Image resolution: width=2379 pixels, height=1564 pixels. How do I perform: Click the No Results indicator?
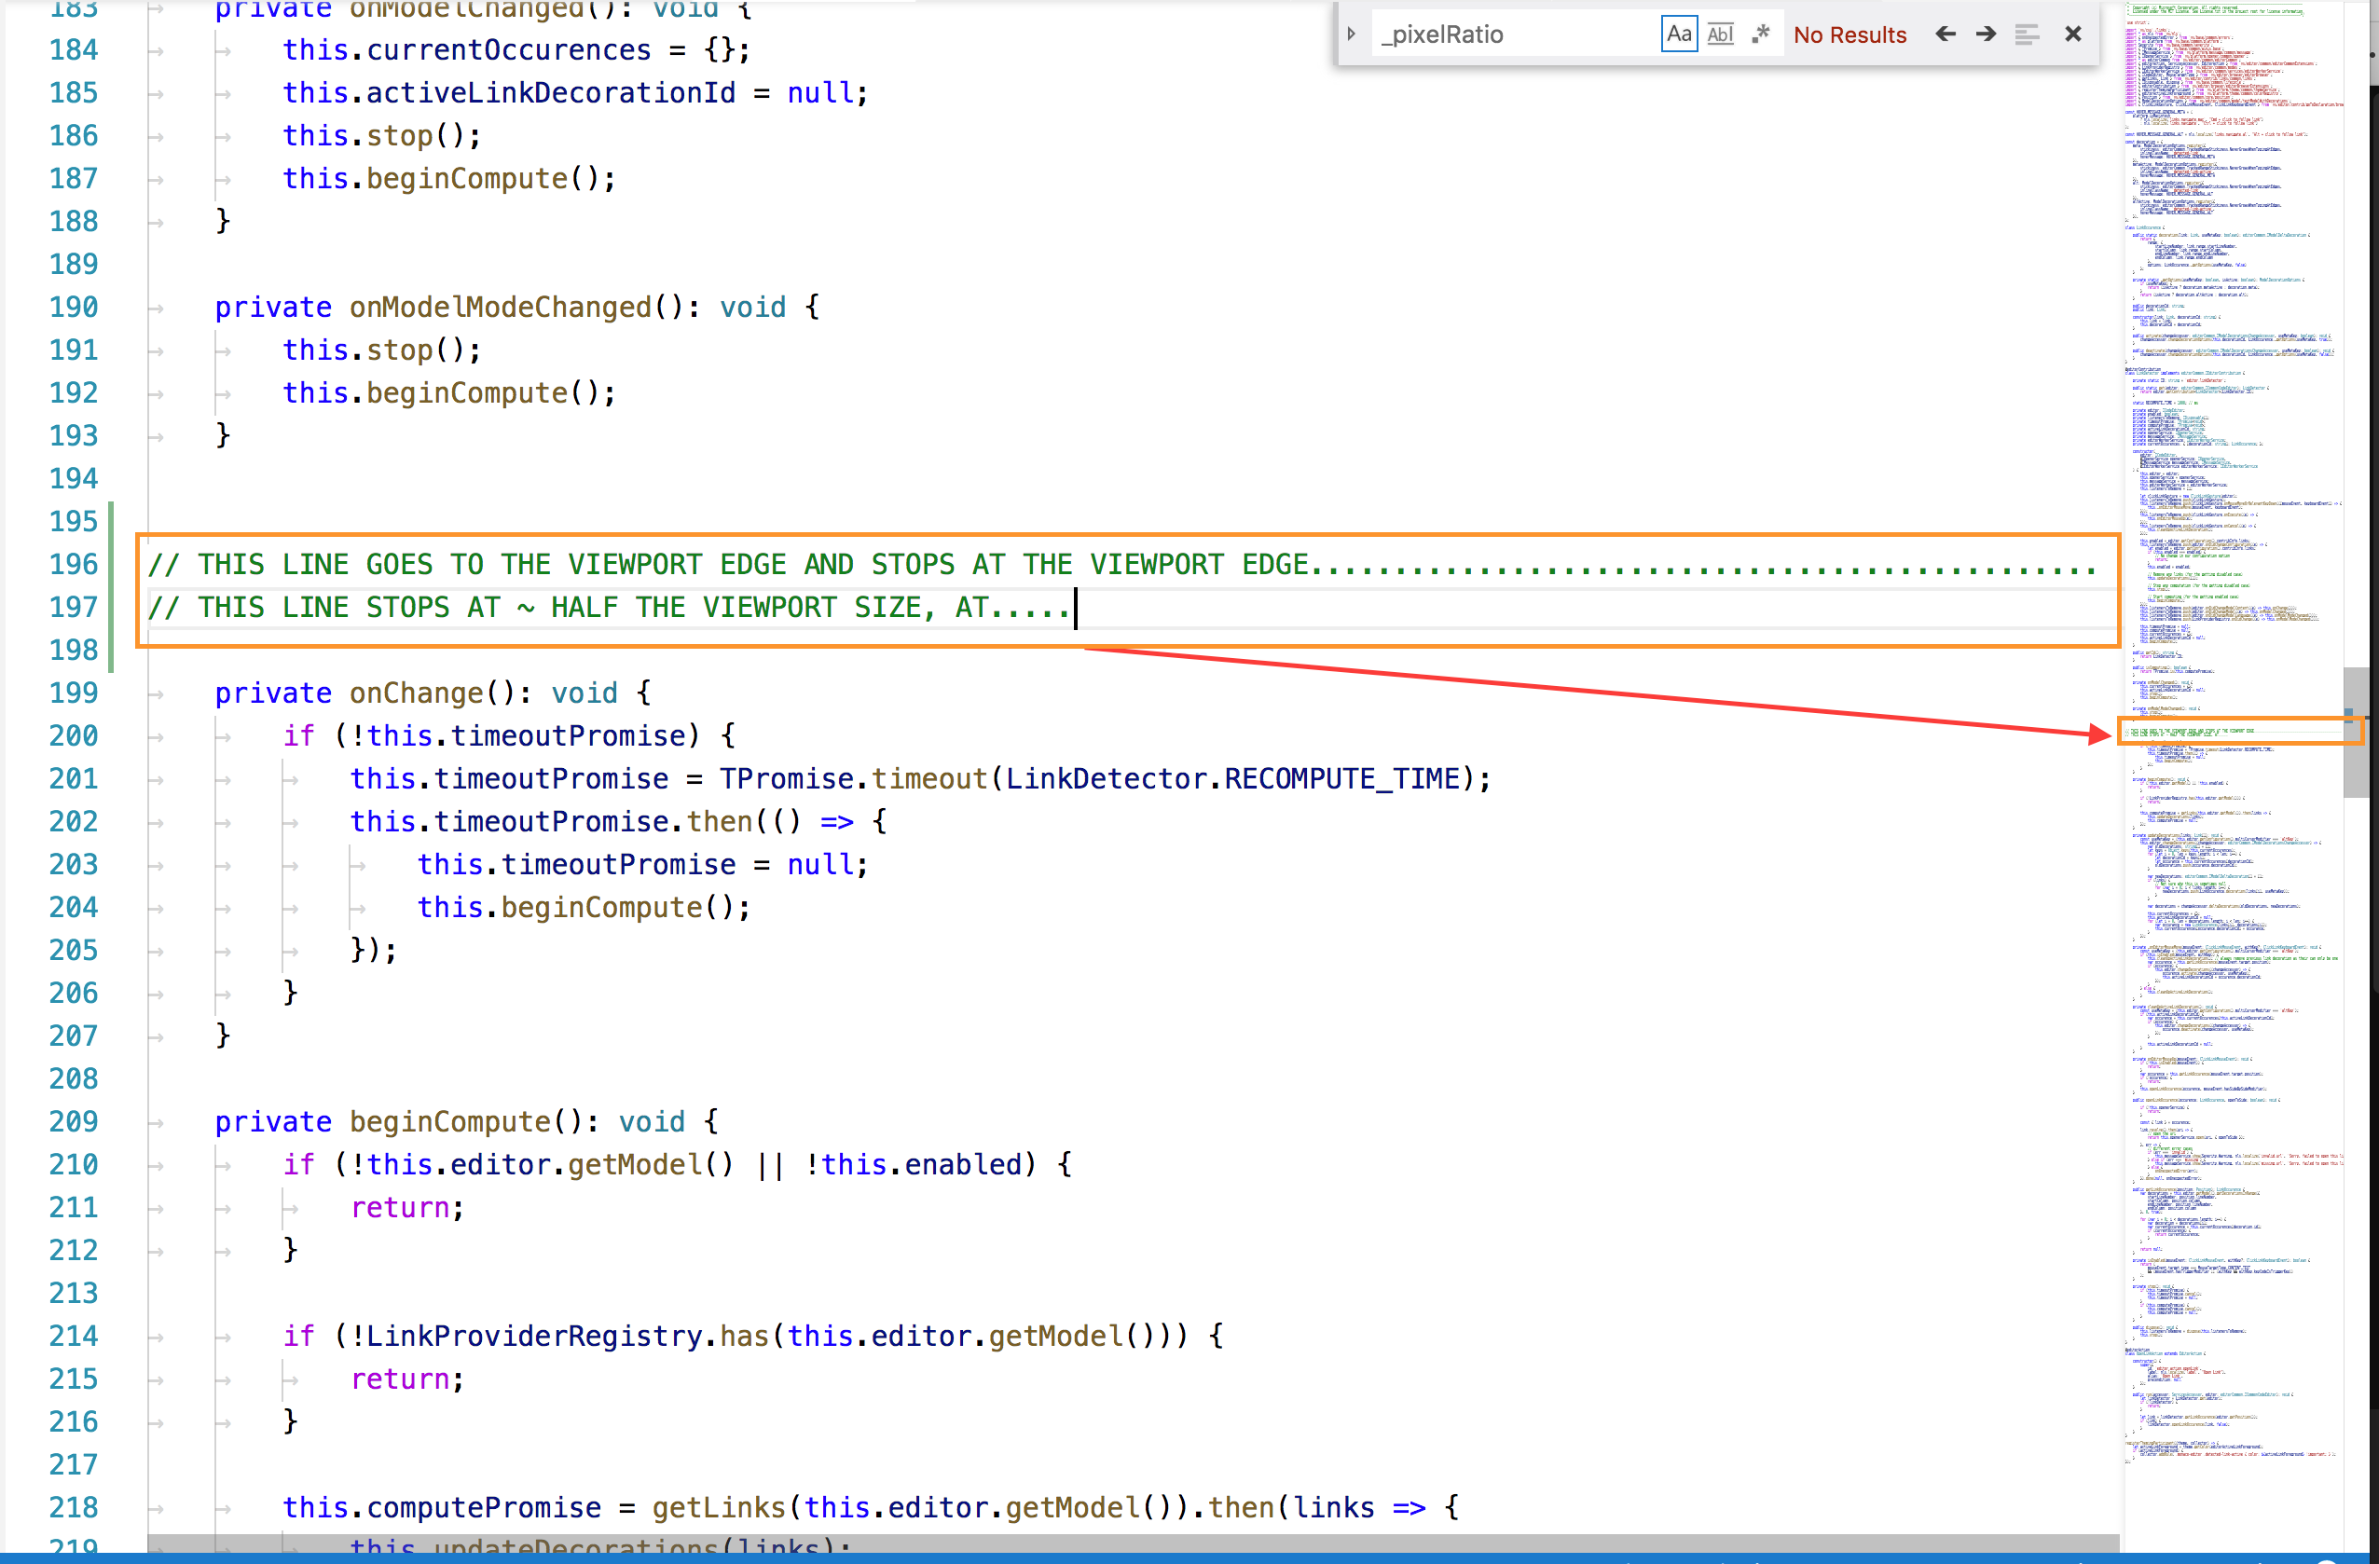click(x=1850, y=34)
